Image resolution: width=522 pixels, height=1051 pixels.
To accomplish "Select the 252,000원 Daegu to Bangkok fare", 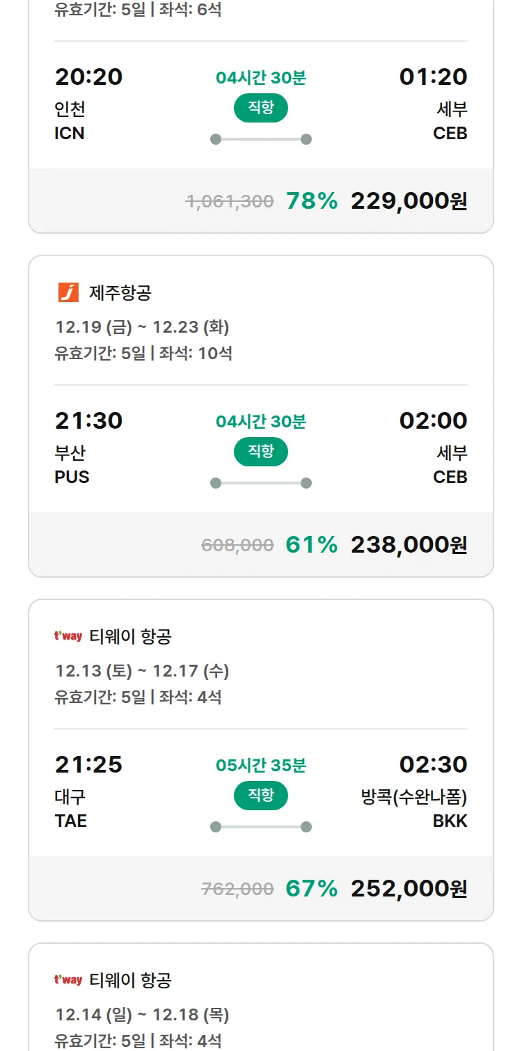I will pos(409,889).
